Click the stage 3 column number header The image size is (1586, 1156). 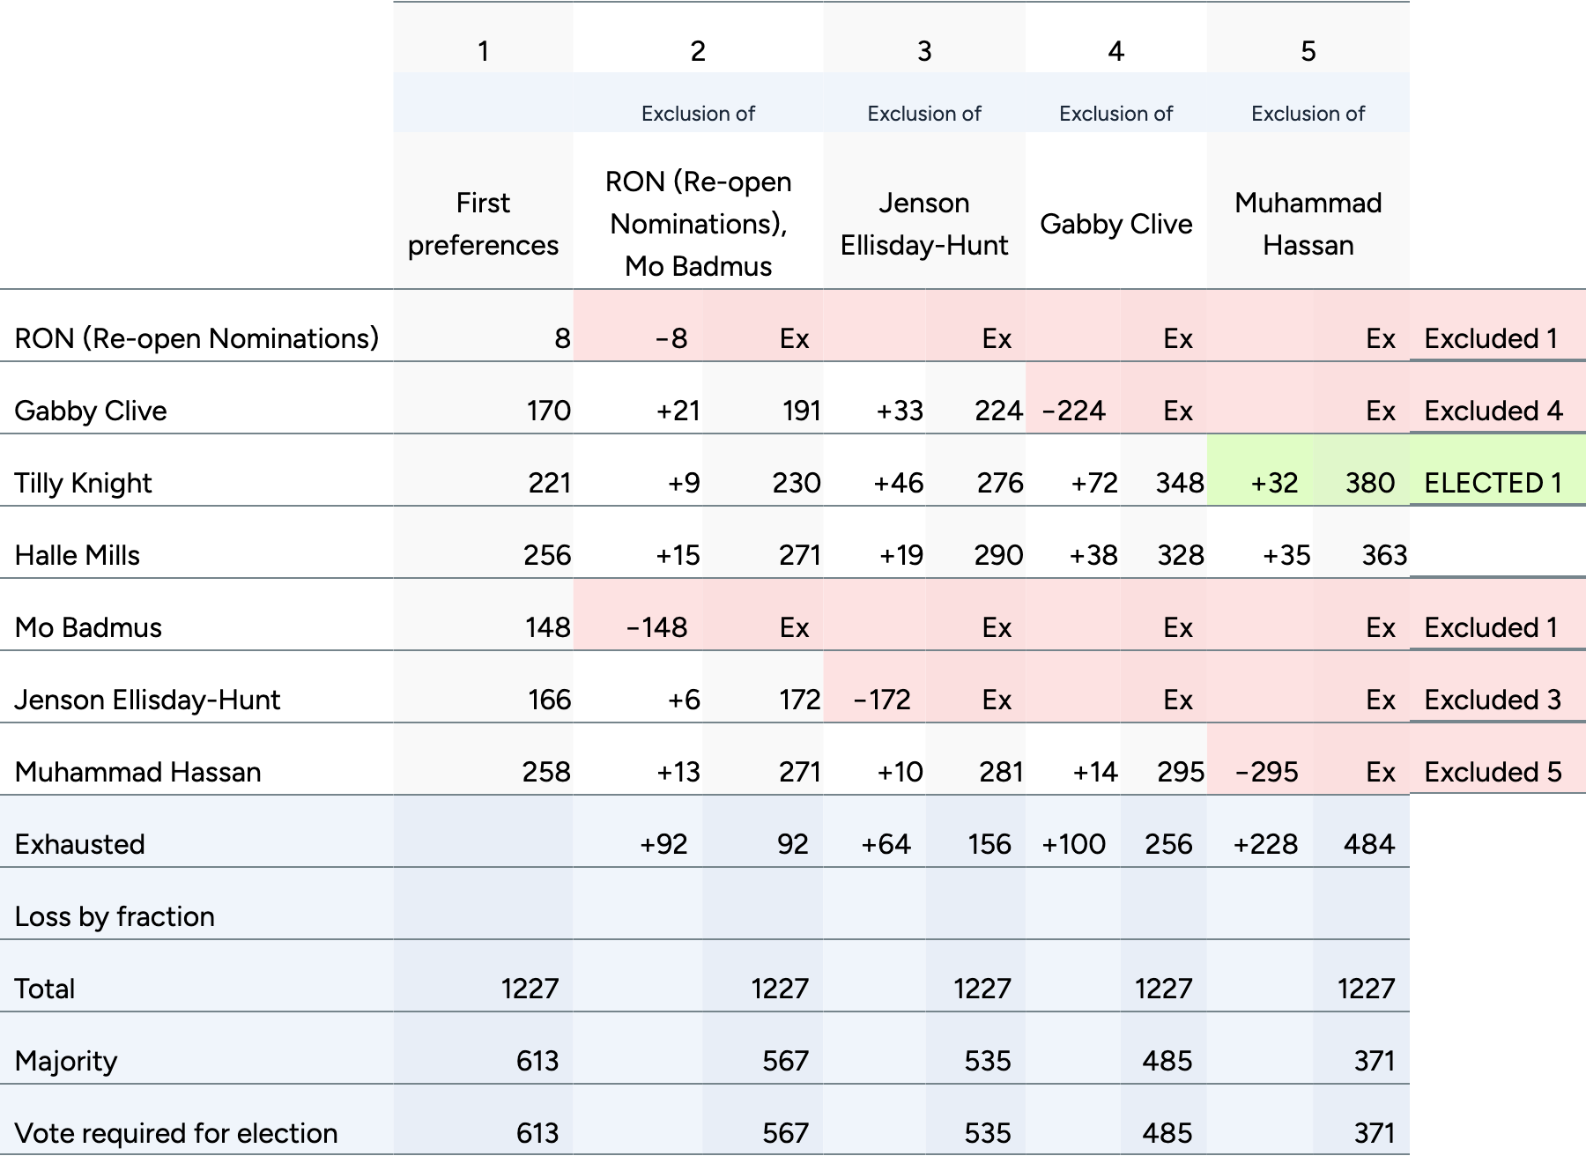923,51
